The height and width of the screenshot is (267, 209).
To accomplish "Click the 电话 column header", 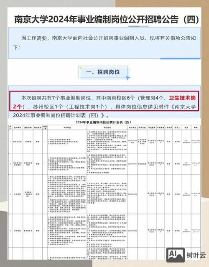I will pyautogui.click(x=186, y=127).
